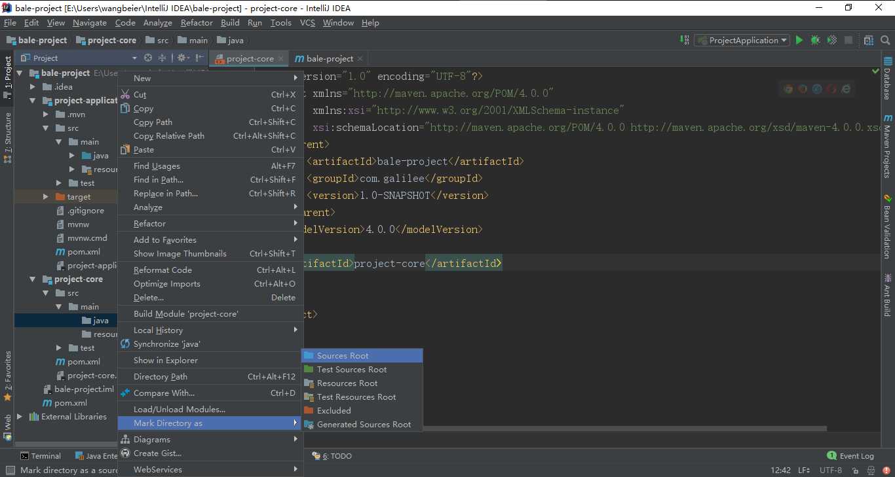The height and width of the screenshot is (477, 895).
Task: Choose Reformat Code in context menu
Action: 209,270
